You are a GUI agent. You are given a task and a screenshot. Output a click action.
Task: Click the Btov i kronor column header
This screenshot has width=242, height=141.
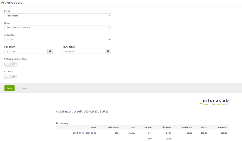pos(186,127)
